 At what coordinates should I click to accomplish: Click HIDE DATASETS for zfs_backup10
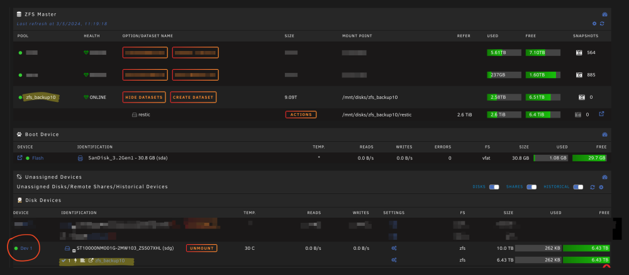[x=144, y=97]
